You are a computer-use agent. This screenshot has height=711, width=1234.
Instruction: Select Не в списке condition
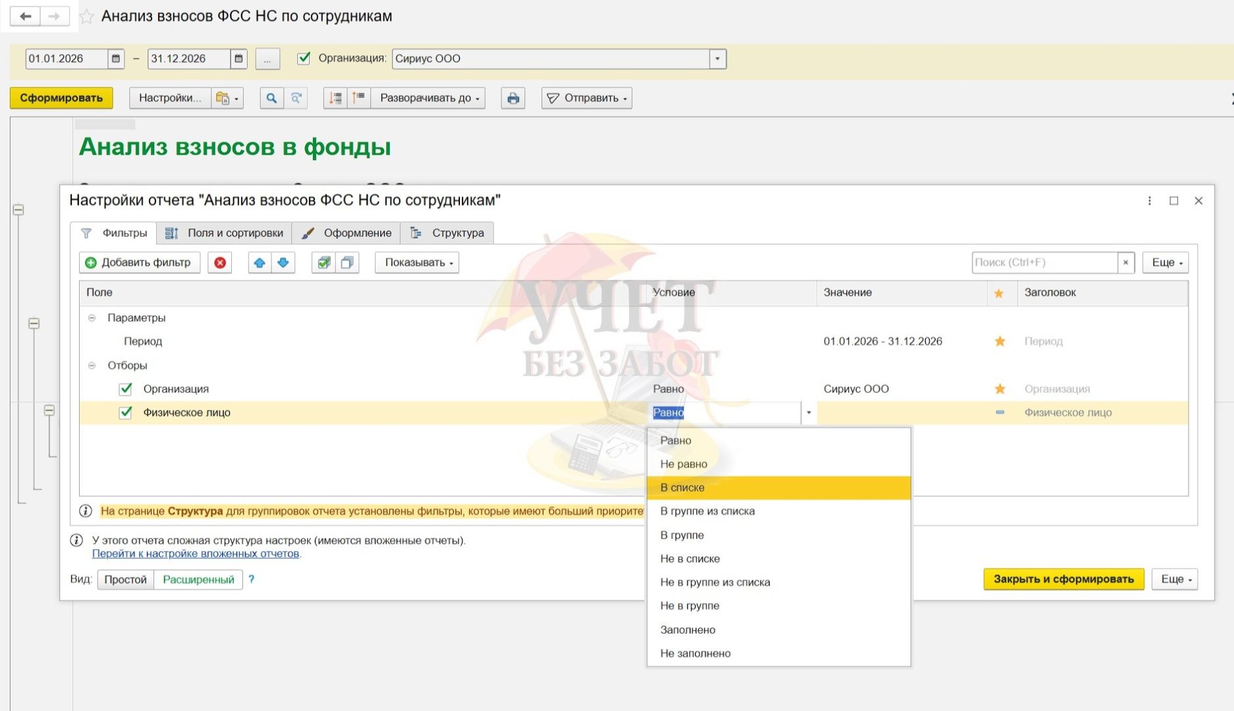(779, 559)
